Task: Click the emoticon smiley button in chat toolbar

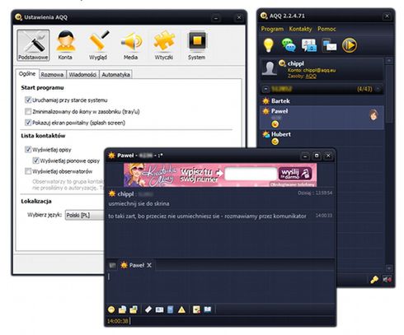Action: click(111, 309)
